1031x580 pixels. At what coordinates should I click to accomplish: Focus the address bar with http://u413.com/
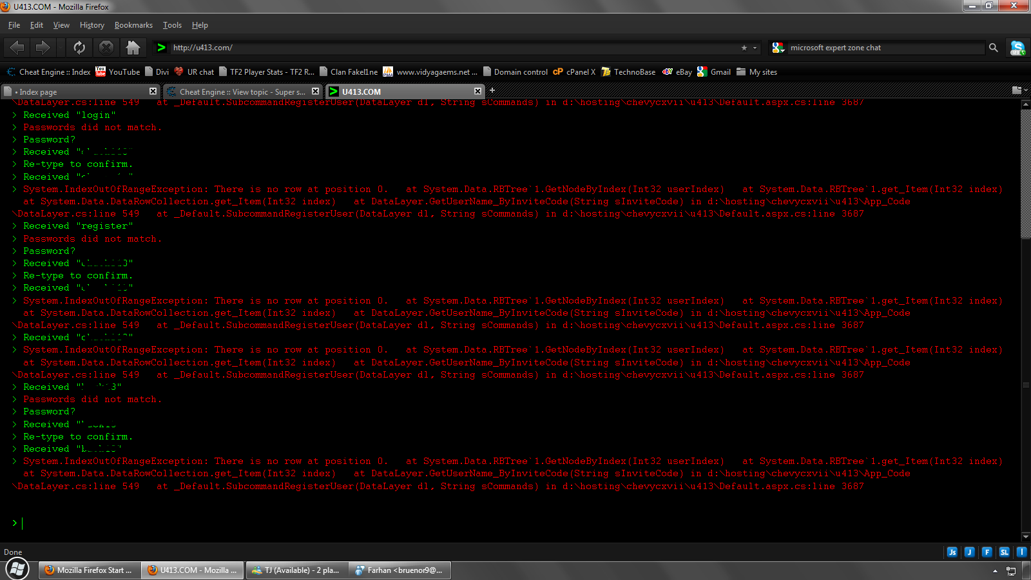point(451,48)
